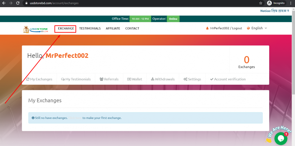The image size is (295, 146).
Task: Open the EXCHANGE menu item
Action: point(66,28)
